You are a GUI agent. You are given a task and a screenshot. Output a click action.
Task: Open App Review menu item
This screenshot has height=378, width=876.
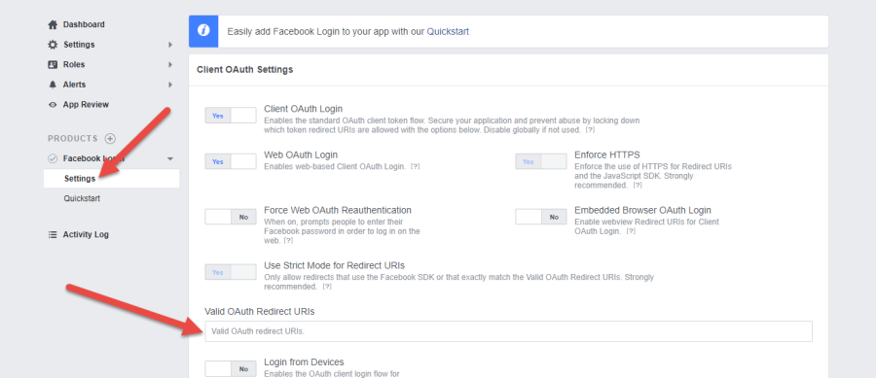86,105
